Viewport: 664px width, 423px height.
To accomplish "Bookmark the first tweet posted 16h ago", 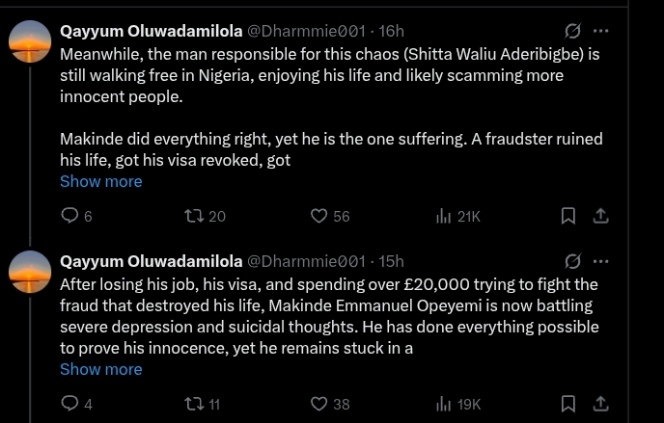I will pos(569,216).
